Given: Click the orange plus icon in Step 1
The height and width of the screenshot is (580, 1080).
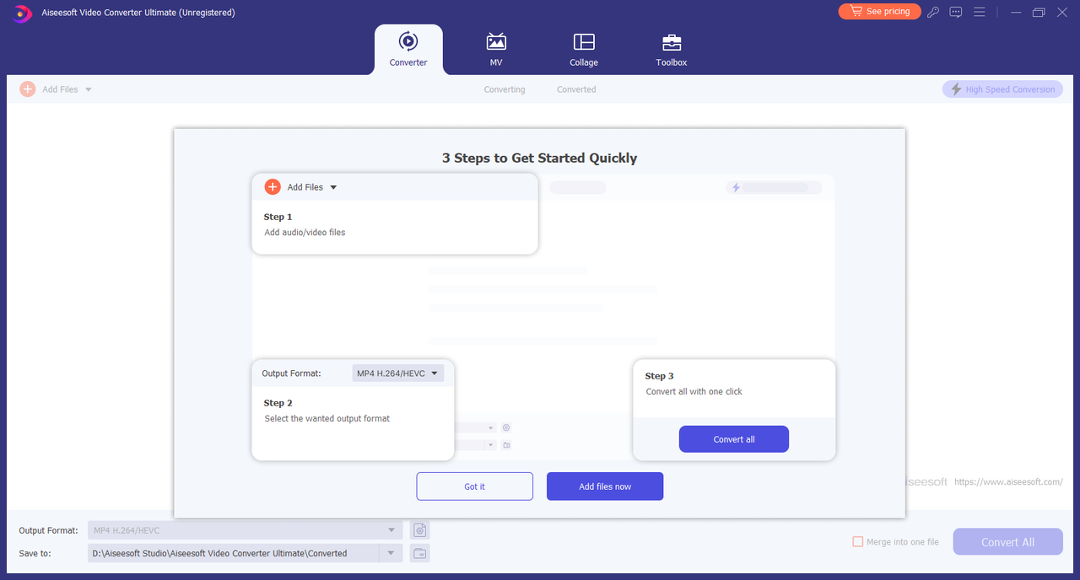Looking at the screenshot, I should (273, 187).
